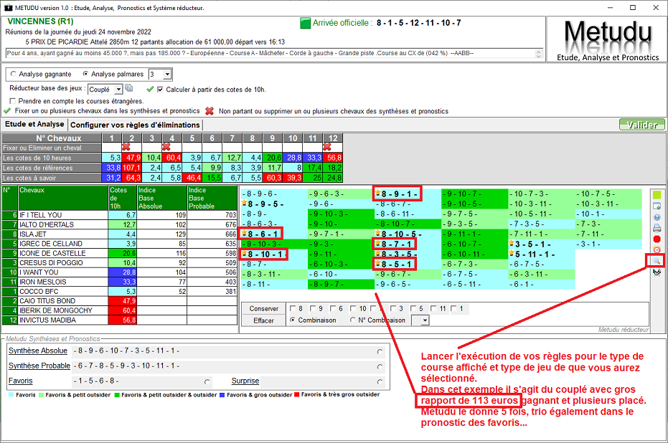
Task: Click the red cross under horse number 2
Action: [x=126, y=147]
